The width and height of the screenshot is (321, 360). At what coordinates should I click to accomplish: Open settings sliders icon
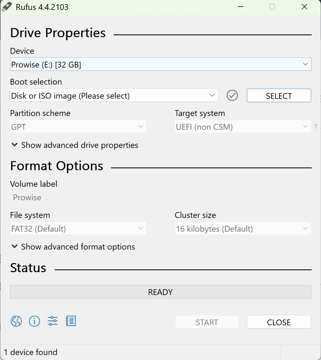(x=53, y=321)
